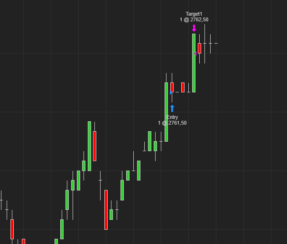Click the red candle right of the Target1 candle
The image size is (287, 244).
click(199, 48)
